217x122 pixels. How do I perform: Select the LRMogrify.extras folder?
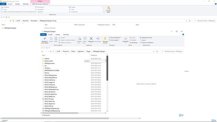[x=50, y=63]
